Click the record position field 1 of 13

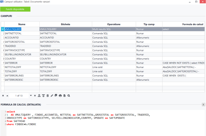pyautogui.click(x=19, y=96)
